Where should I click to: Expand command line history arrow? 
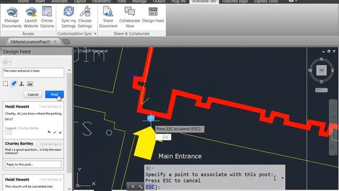[x=282, y=178]
